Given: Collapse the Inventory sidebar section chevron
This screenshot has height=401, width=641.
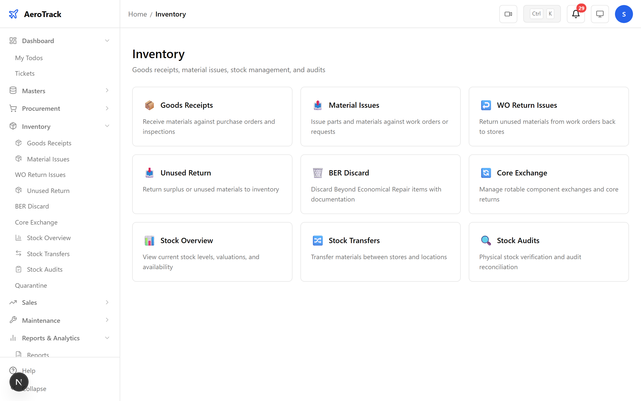Looking at the screenshot, I should [107, 126].
